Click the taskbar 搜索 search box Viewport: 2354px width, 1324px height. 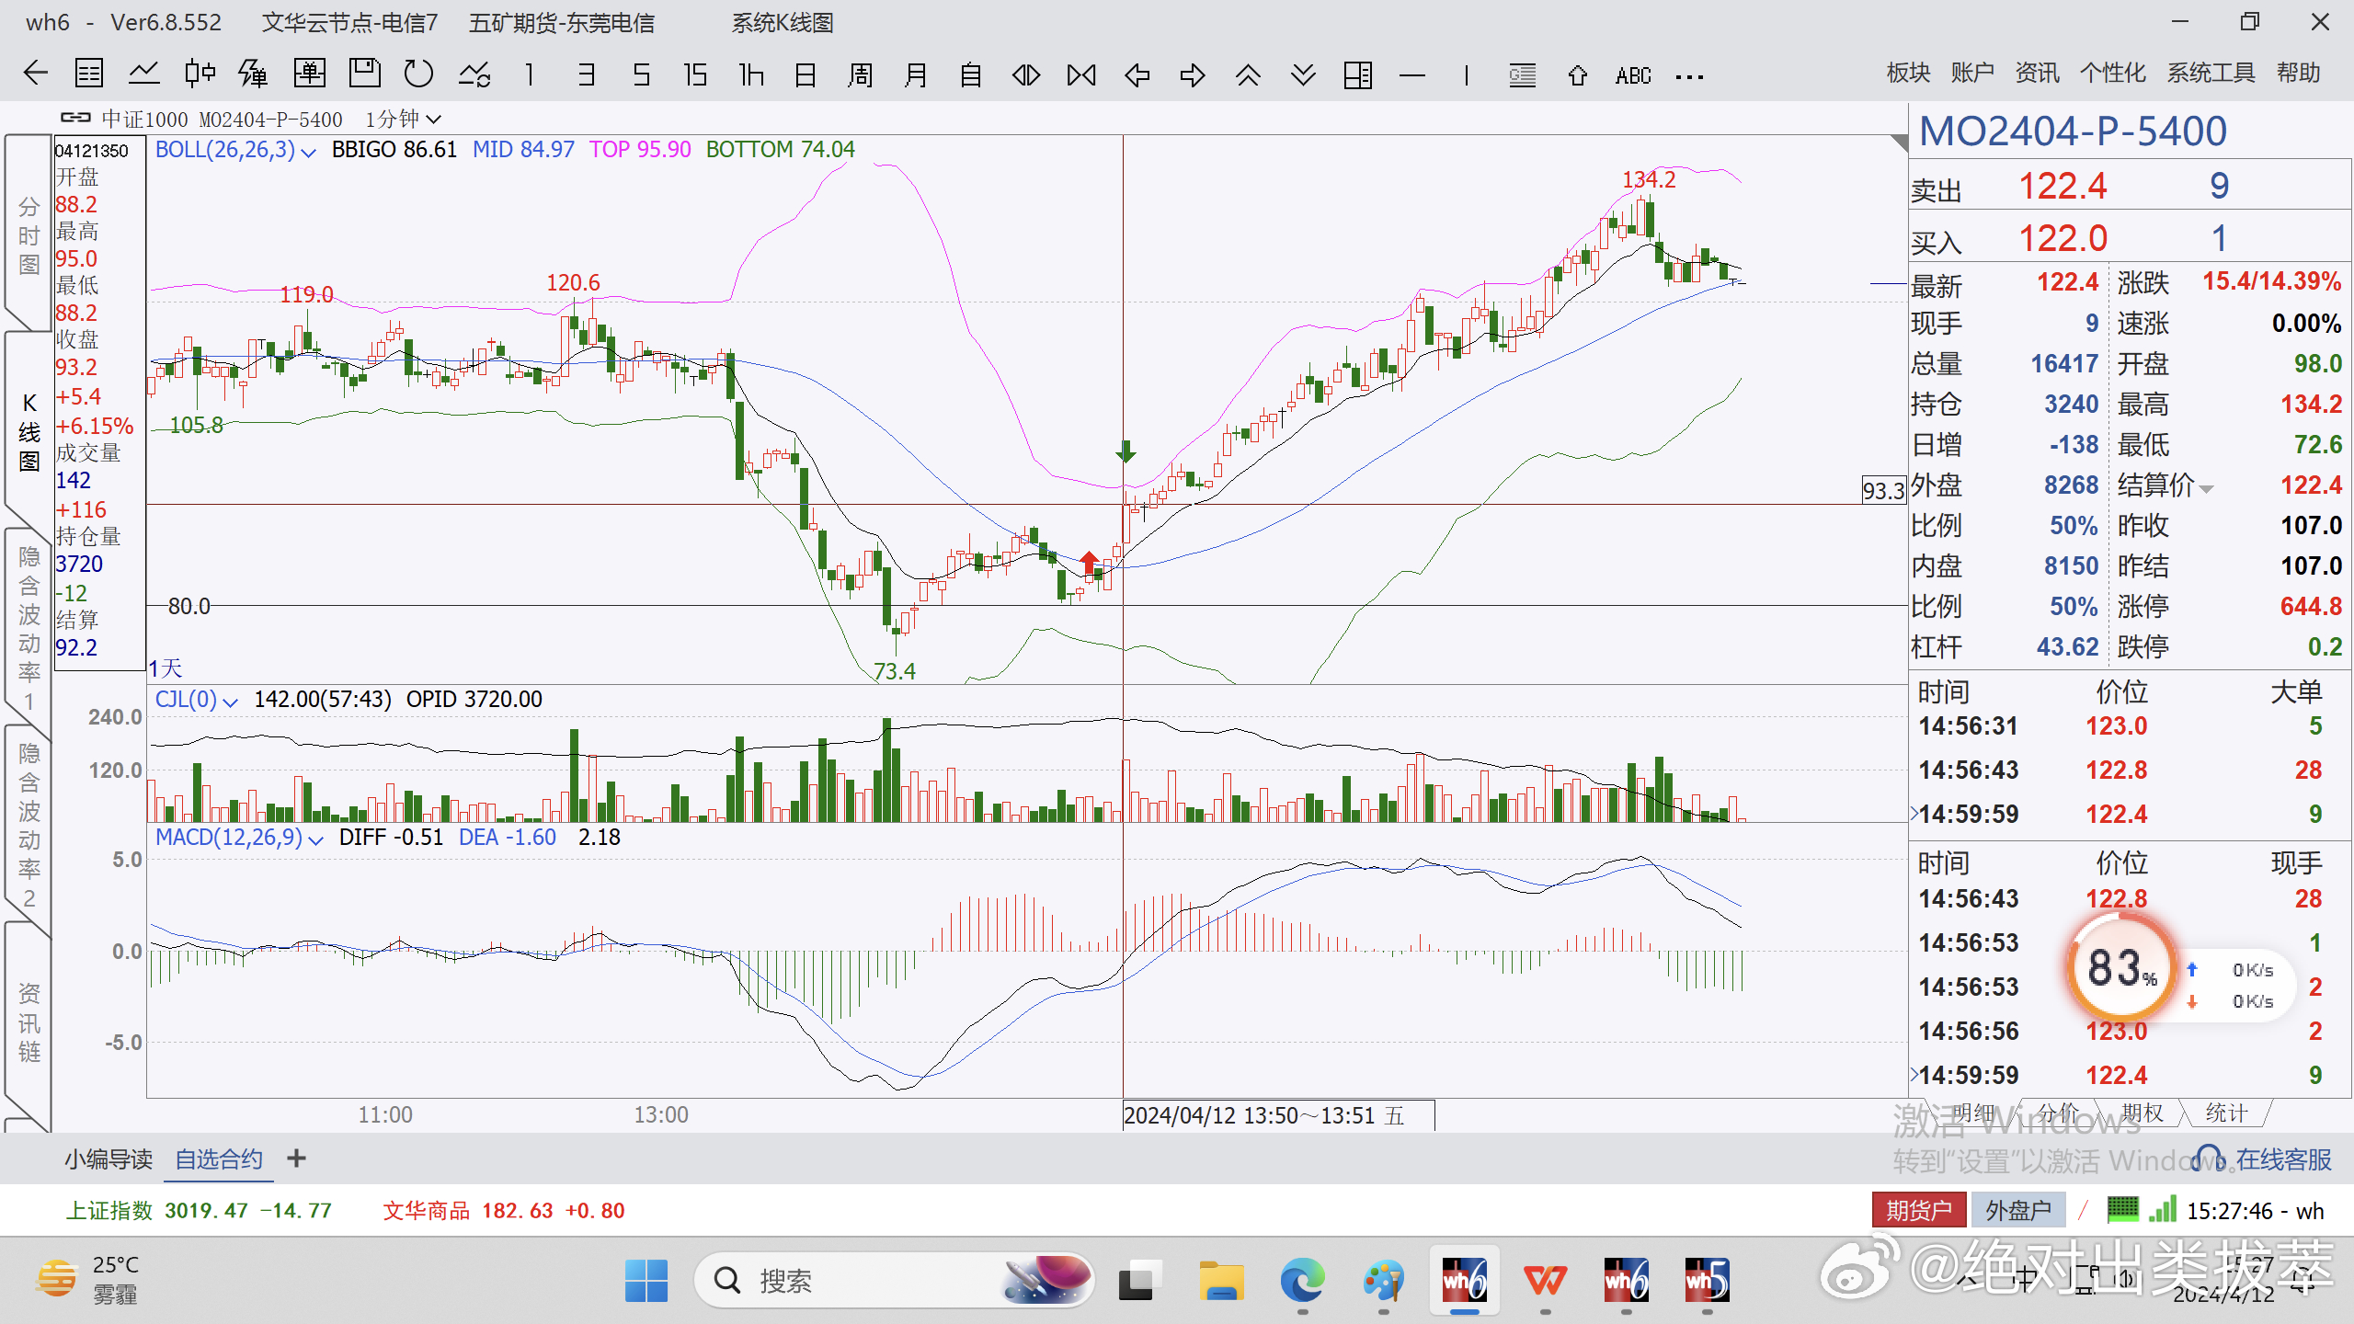click(893, 1280)
